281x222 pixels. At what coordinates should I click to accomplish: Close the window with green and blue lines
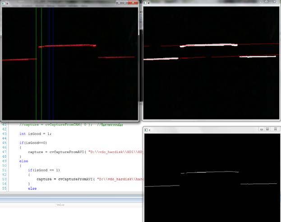(x=131, y=2)
